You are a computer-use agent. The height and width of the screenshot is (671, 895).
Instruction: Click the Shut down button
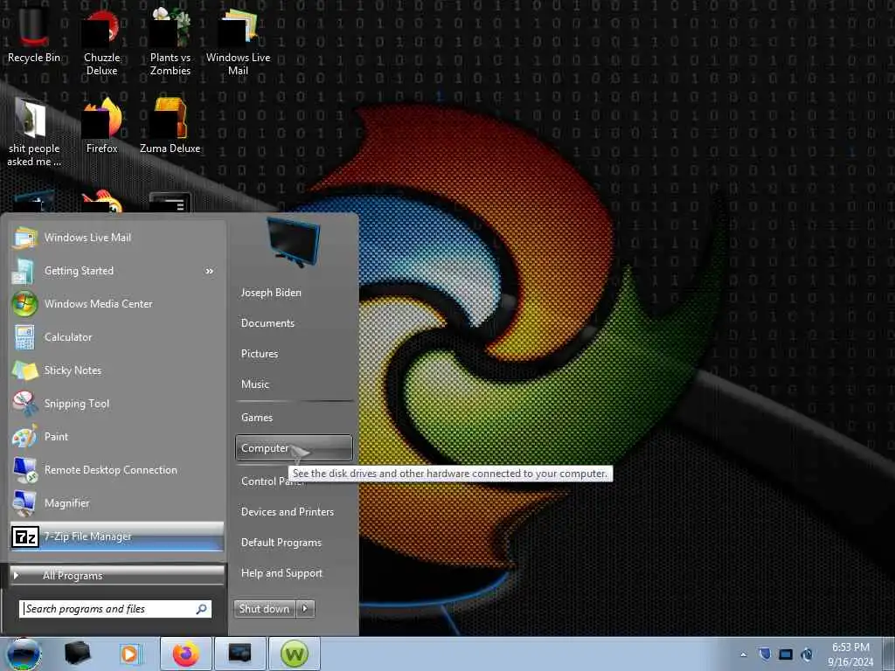[265, 609]
